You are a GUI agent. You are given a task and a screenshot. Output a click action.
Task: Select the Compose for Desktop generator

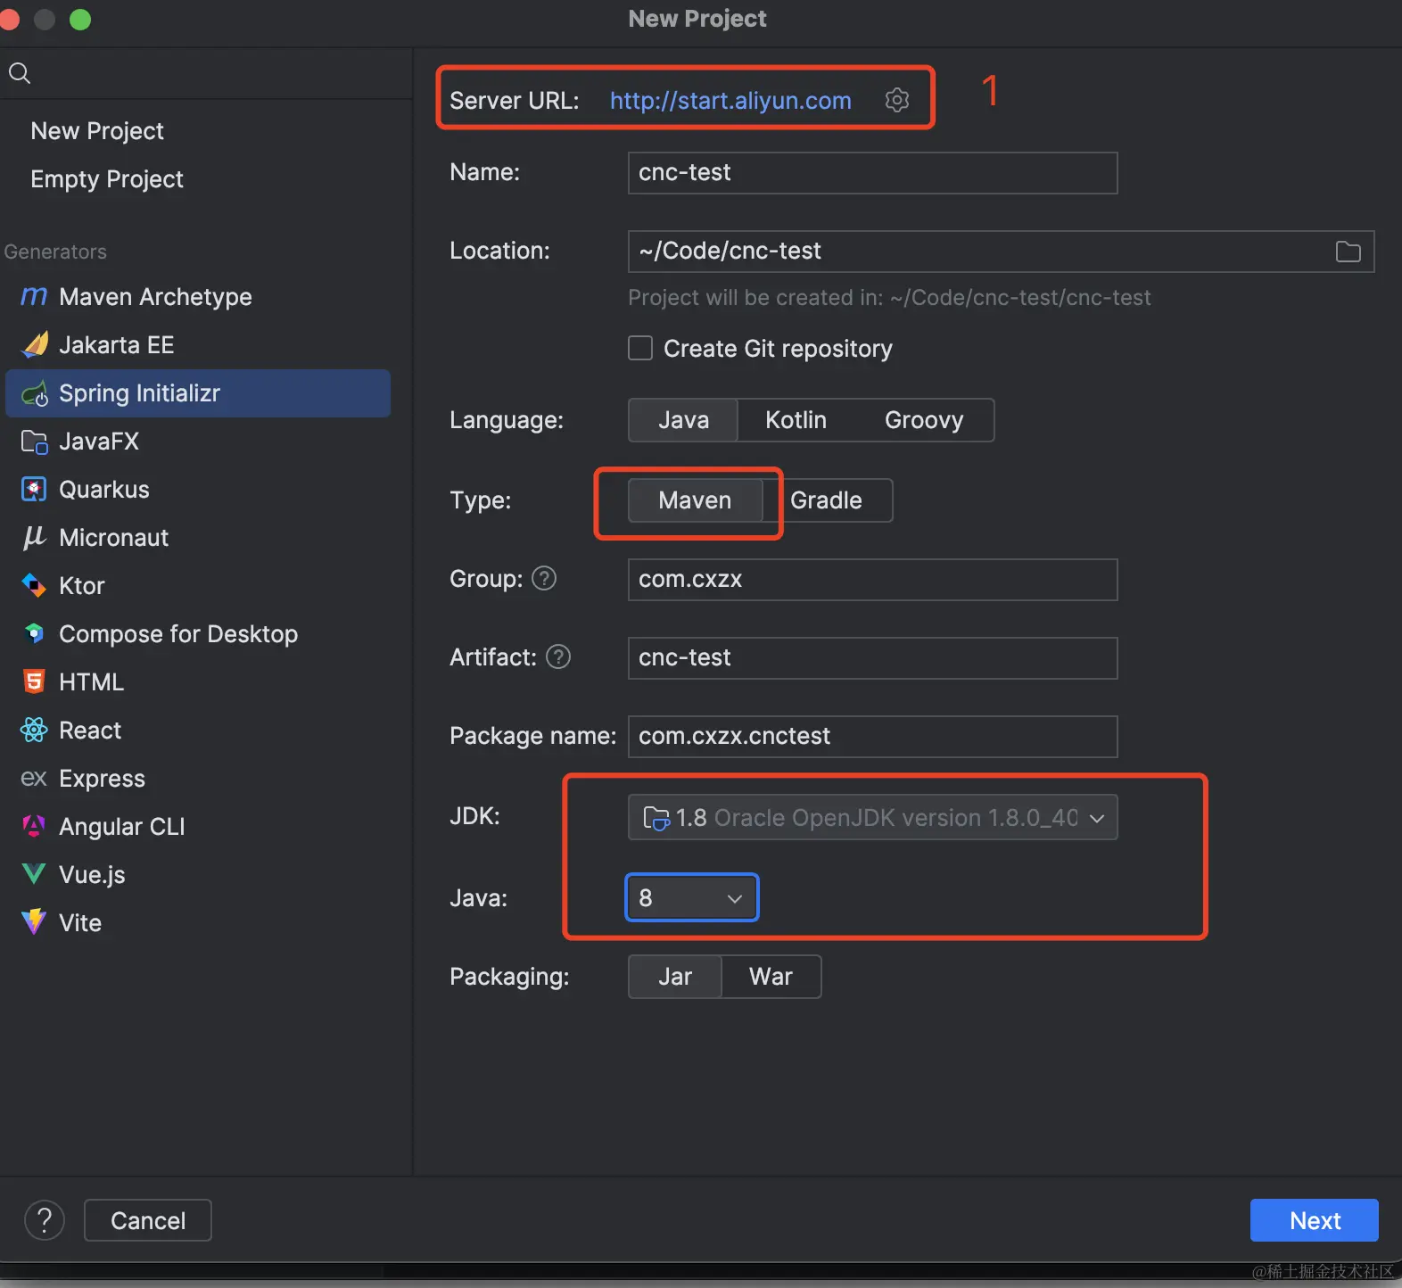click(198, 634)
